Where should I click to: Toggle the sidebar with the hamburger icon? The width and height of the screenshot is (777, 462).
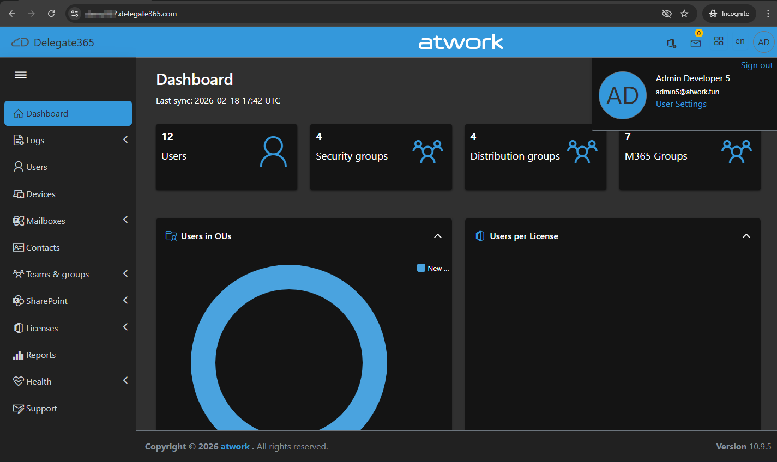(20, 75)
